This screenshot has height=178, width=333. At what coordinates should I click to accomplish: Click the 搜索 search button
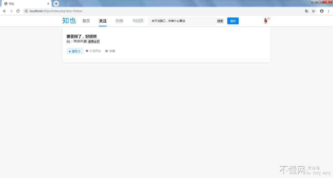(x=220, y=21)
